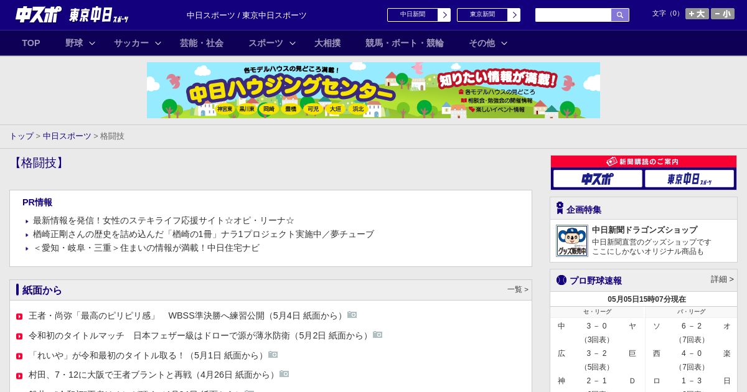Click red bullet icon before 村田 article
Image resolution: width=747 pixels, height=392 pixels.
(19, 376)
